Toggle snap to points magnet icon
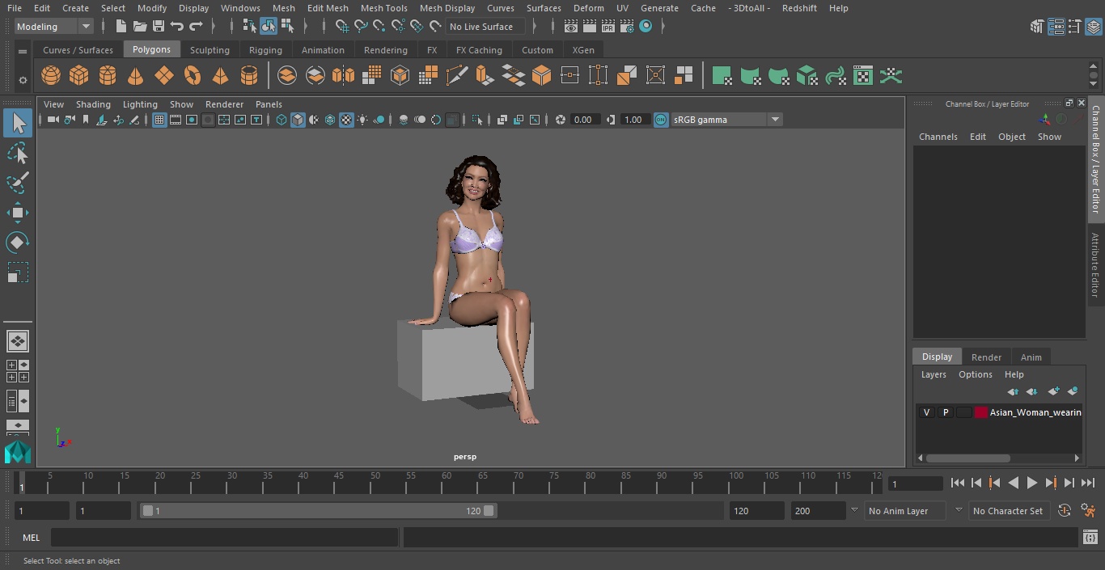Image resolution: width=1105 pixels, height=570 pixels. pos(379,27)
